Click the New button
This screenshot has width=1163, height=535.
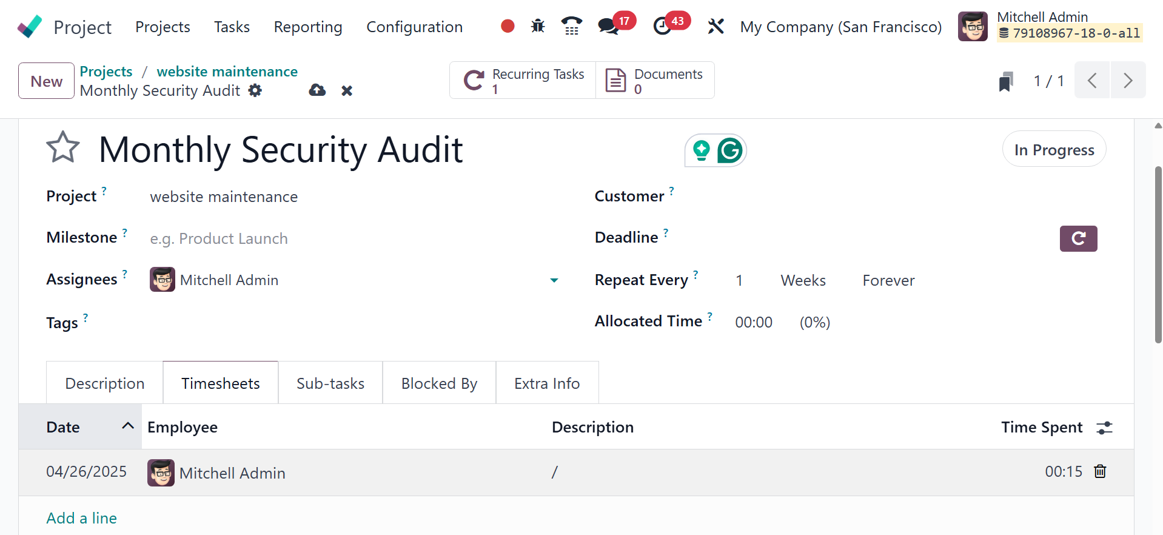pyautogui.click(x=47, y=81)
